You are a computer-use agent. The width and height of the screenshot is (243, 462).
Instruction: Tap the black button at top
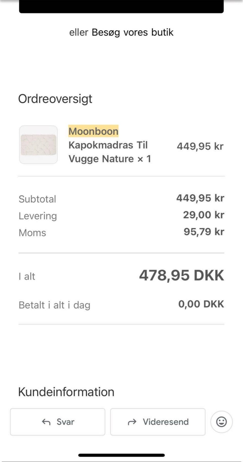(121, 6)
